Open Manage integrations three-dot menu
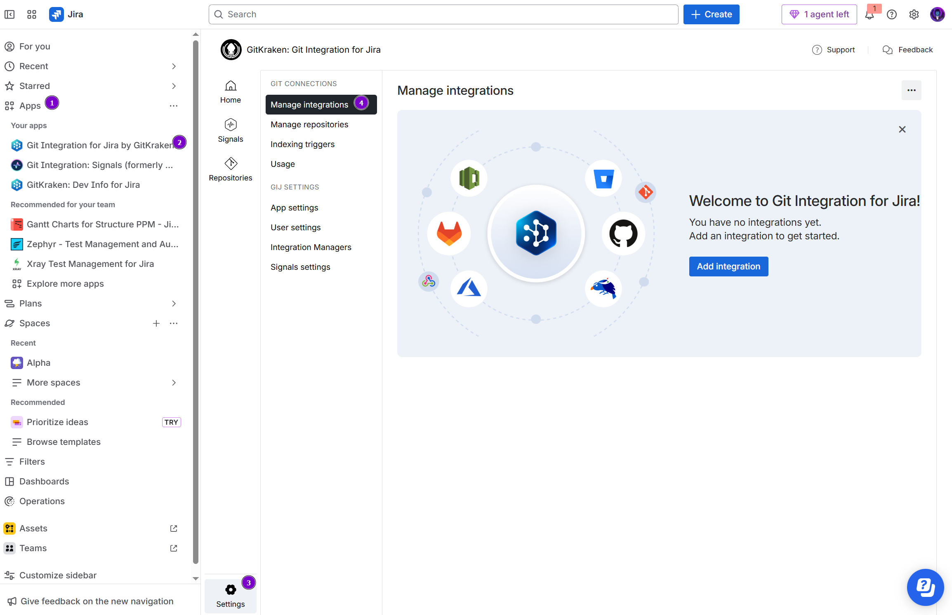The height and width of the screenshot is (615, 952). pos(911,90)
